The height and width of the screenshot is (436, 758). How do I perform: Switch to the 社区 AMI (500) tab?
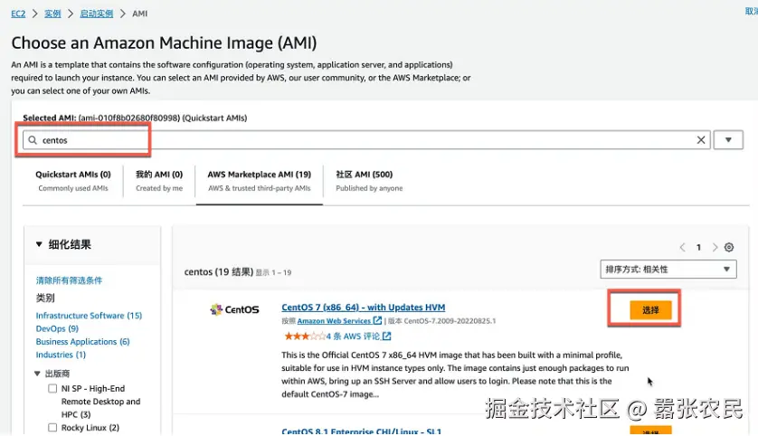(x=369, y=181)
